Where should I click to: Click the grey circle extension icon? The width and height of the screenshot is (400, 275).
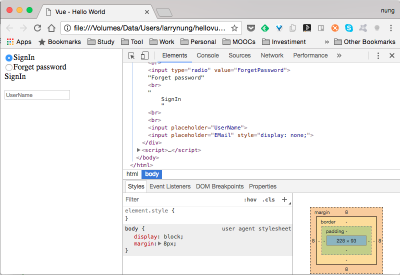[377, 28]
